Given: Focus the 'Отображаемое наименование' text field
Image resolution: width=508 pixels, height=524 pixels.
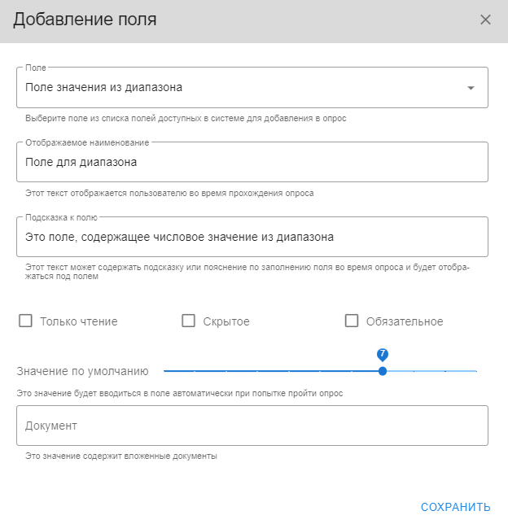Looking at the screenshot, I should pos(252,163).
